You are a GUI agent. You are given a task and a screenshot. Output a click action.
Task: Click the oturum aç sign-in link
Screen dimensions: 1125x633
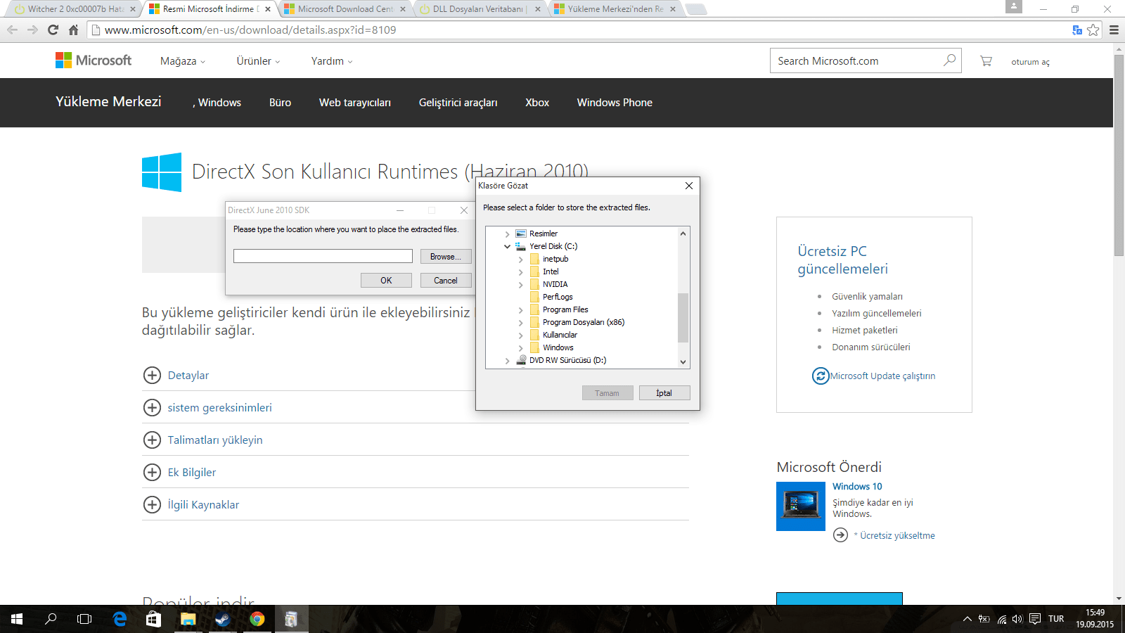1030,62
